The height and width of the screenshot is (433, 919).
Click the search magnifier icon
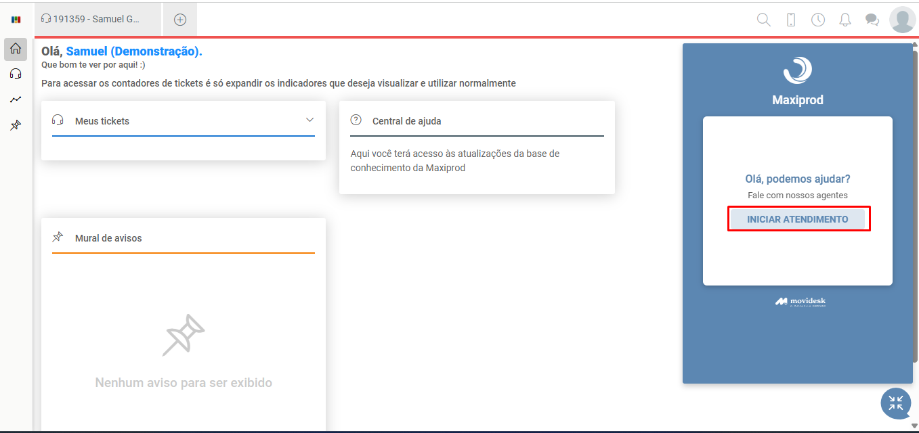coord(763,20)
